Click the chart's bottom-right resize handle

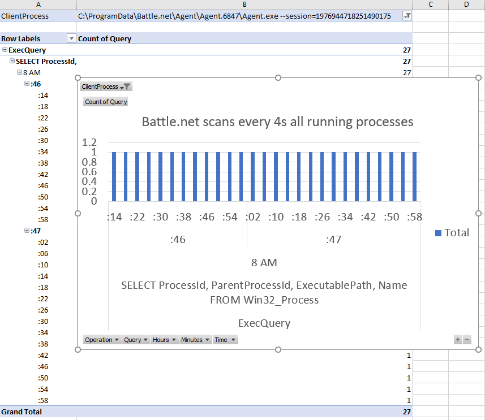(478, 349)
